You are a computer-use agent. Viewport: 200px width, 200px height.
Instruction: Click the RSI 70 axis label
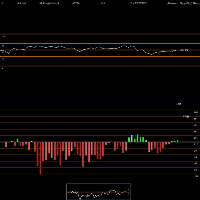tap(3, 46)
